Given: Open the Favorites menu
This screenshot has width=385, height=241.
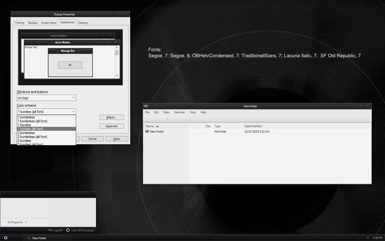Looking at the screenshot, I should point(179,112).
